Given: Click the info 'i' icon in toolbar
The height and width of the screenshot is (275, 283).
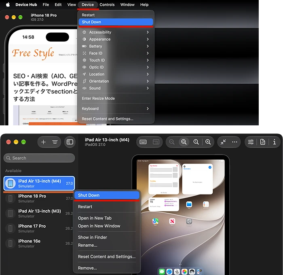Looking at the screenshot, I should click(275, 142).
